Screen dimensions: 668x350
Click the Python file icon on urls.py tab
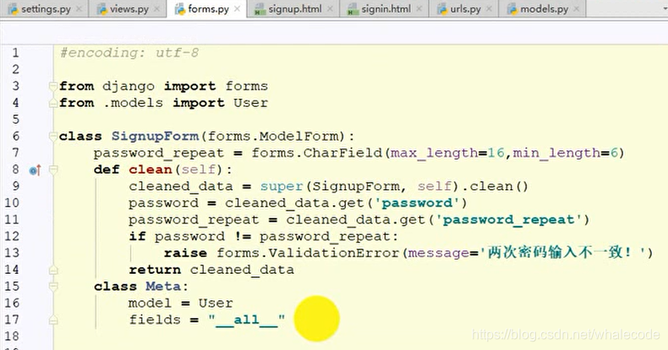pyautogui.click(x=442, y=9)
